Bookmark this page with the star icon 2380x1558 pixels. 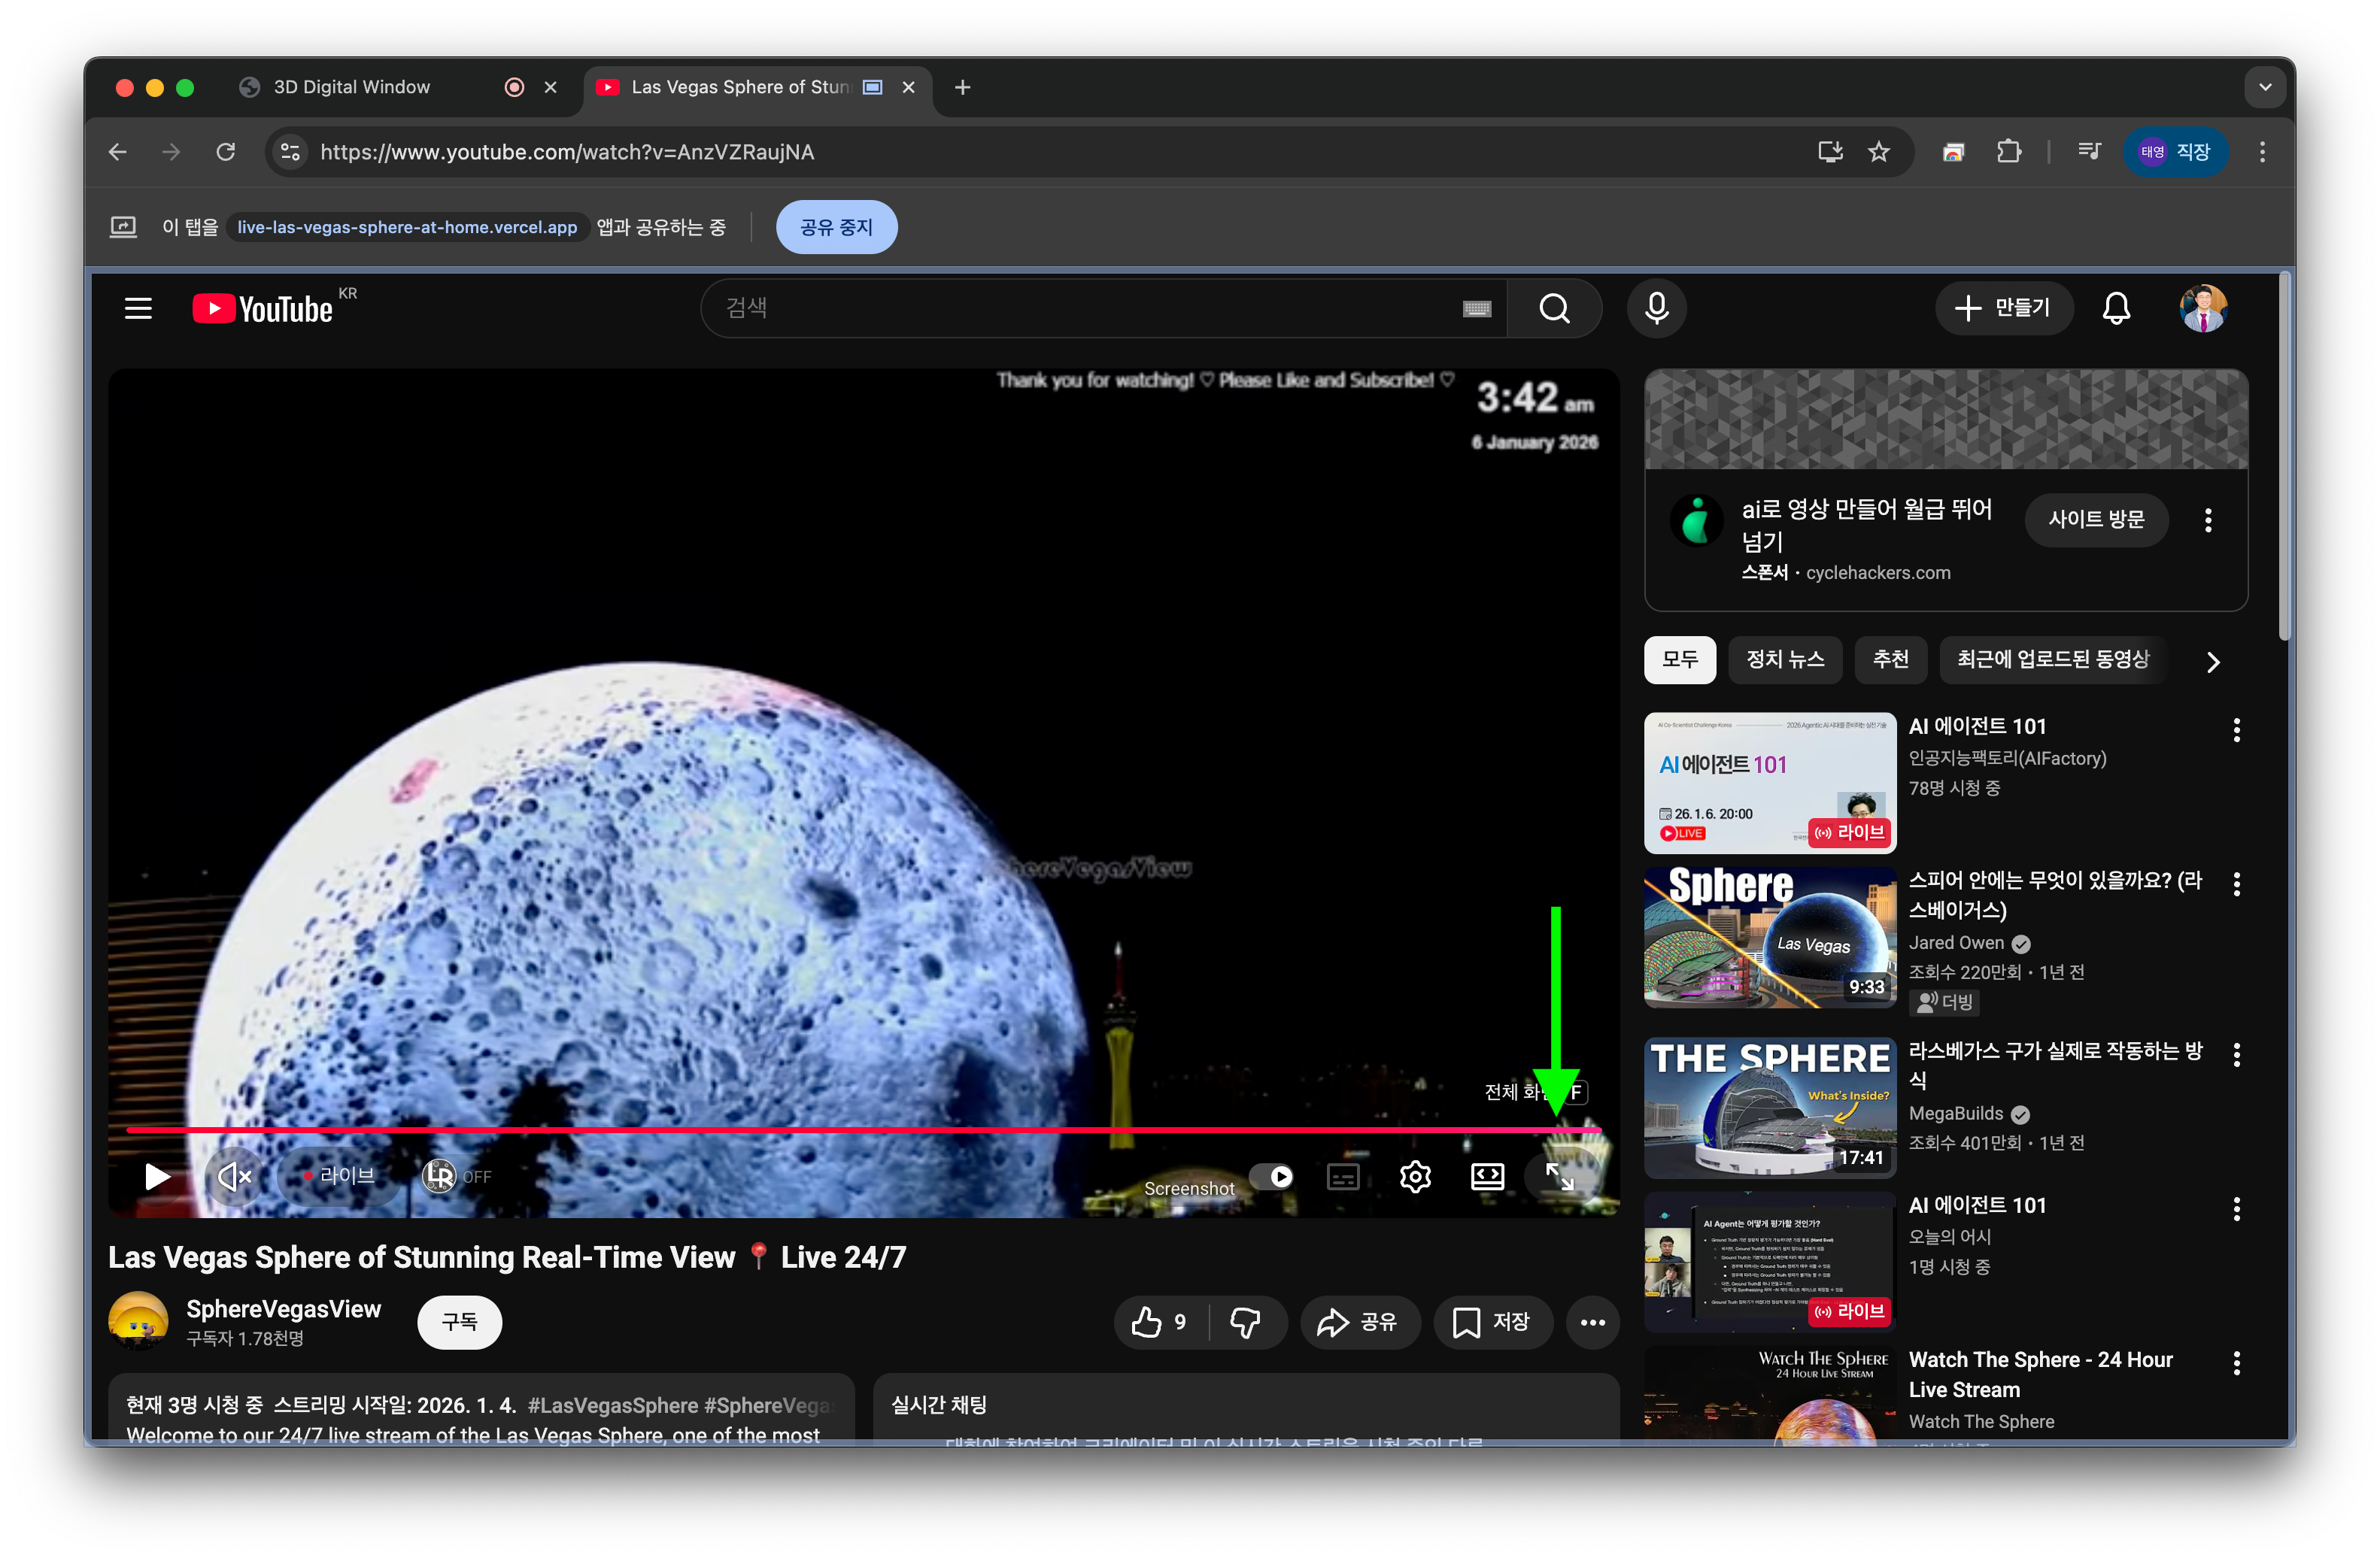pos(1879,152)
